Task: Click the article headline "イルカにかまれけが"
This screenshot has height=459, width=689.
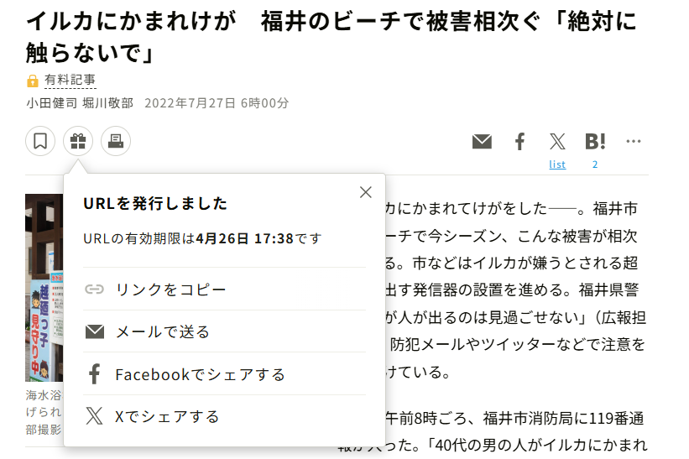Action: 132,21
